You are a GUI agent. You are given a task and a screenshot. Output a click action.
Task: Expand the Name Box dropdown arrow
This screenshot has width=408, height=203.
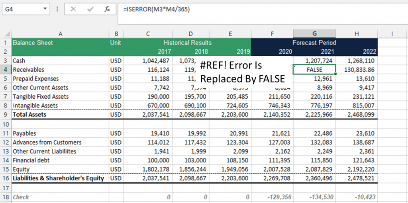coord(45,9)
